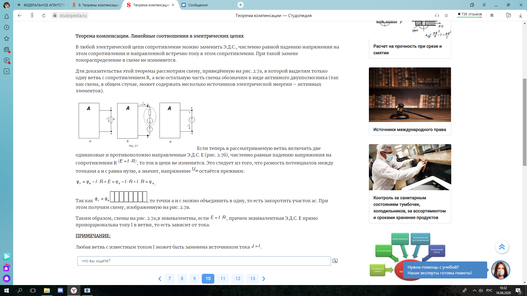Image resolution: width=527 pixels, height=296 pixels.
Task: Open the notifications bell in the browser sidebar
Action: click(x=7, y=16)
